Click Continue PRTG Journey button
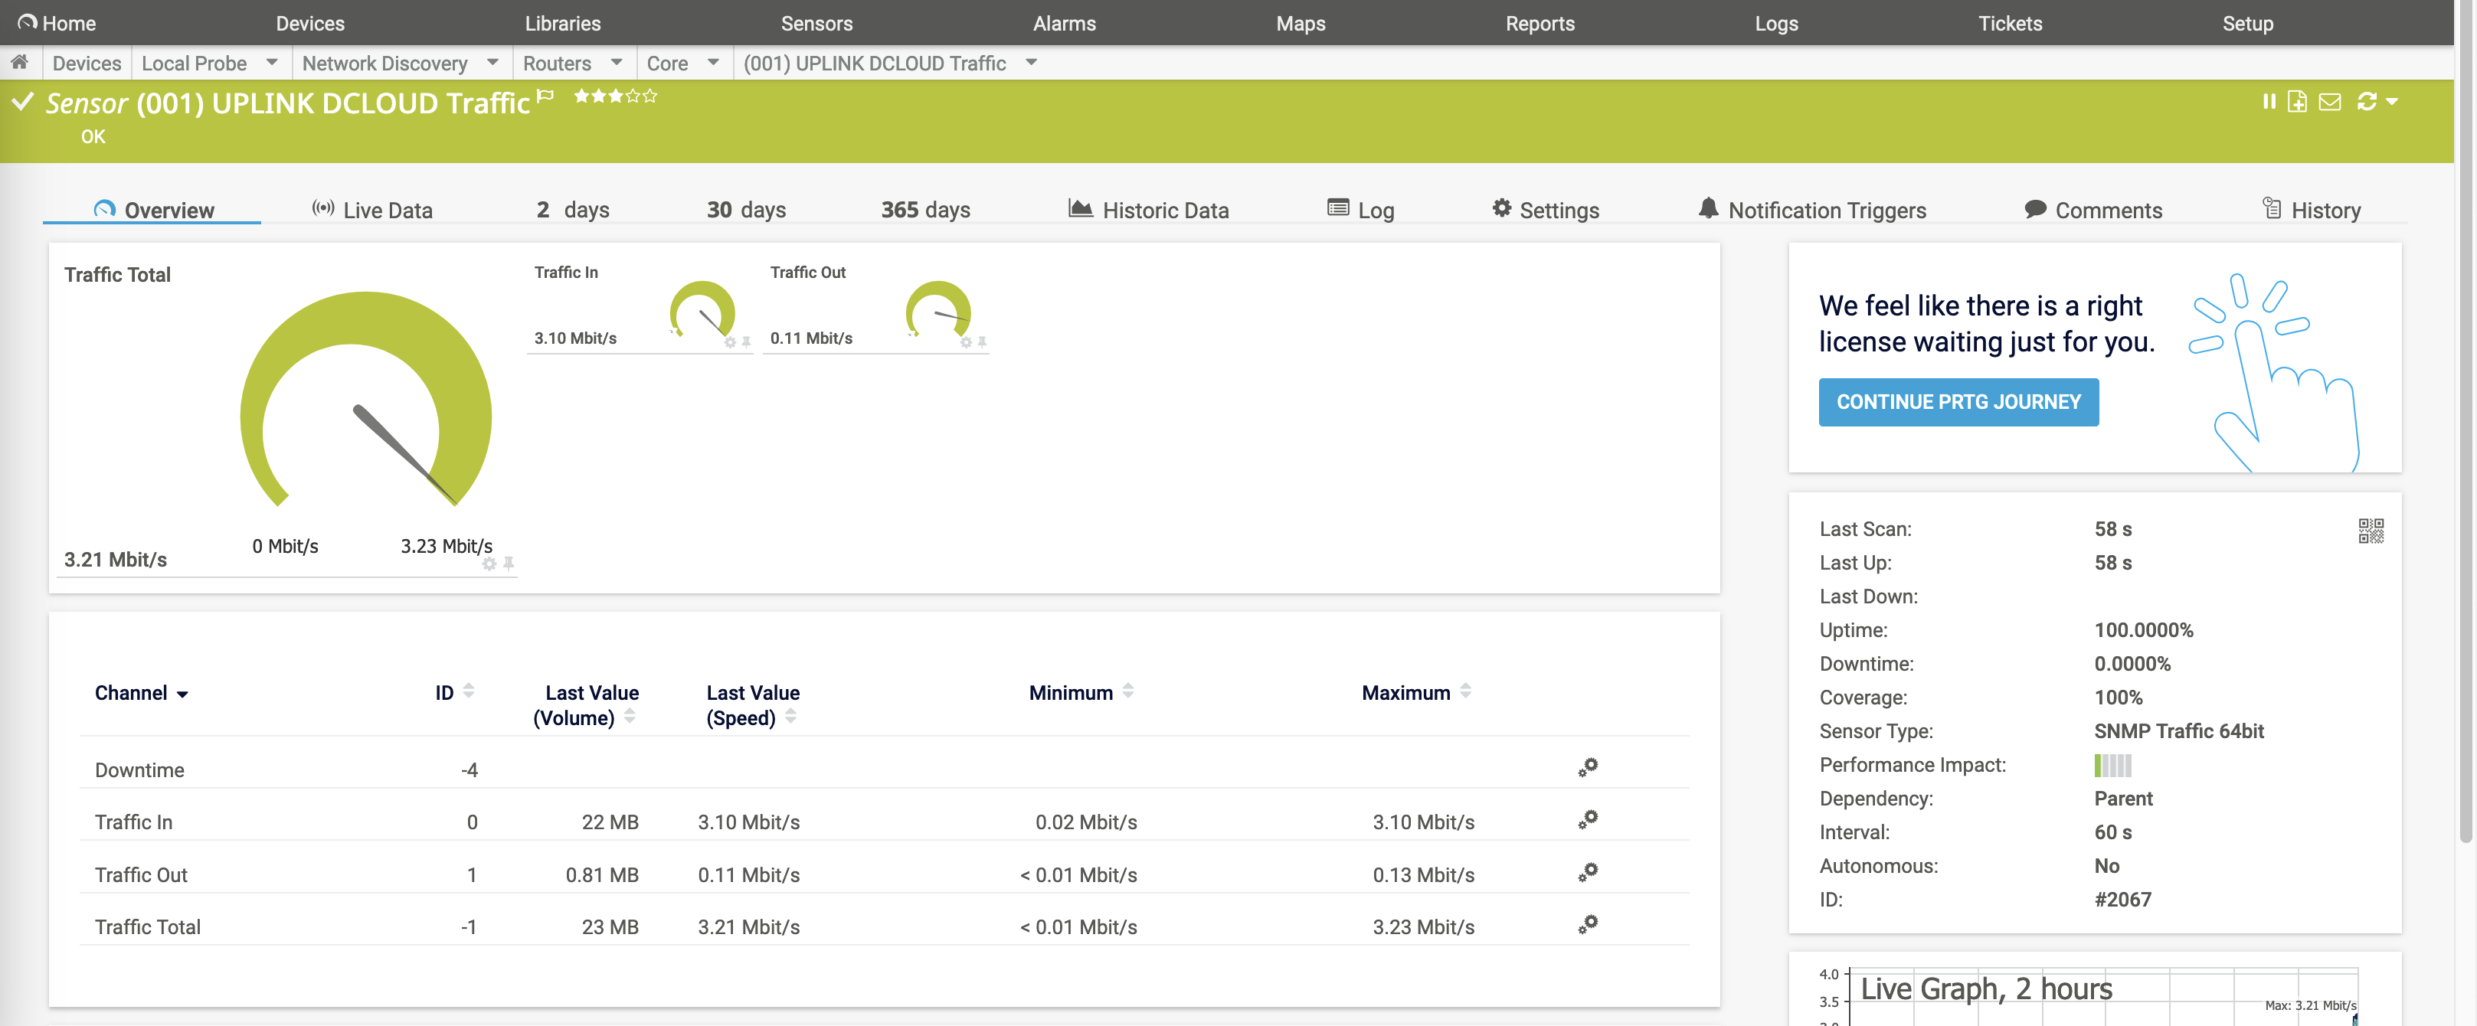The width and height of the screenshot is (2477, 1026). [x=1958, y=402]
